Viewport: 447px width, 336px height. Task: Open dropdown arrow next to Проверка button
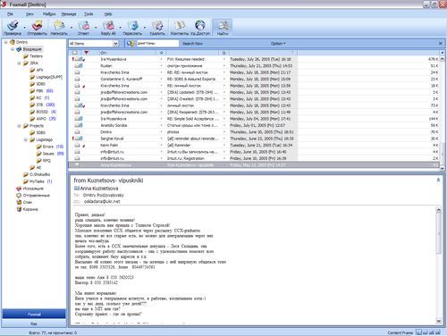point(24,28)
